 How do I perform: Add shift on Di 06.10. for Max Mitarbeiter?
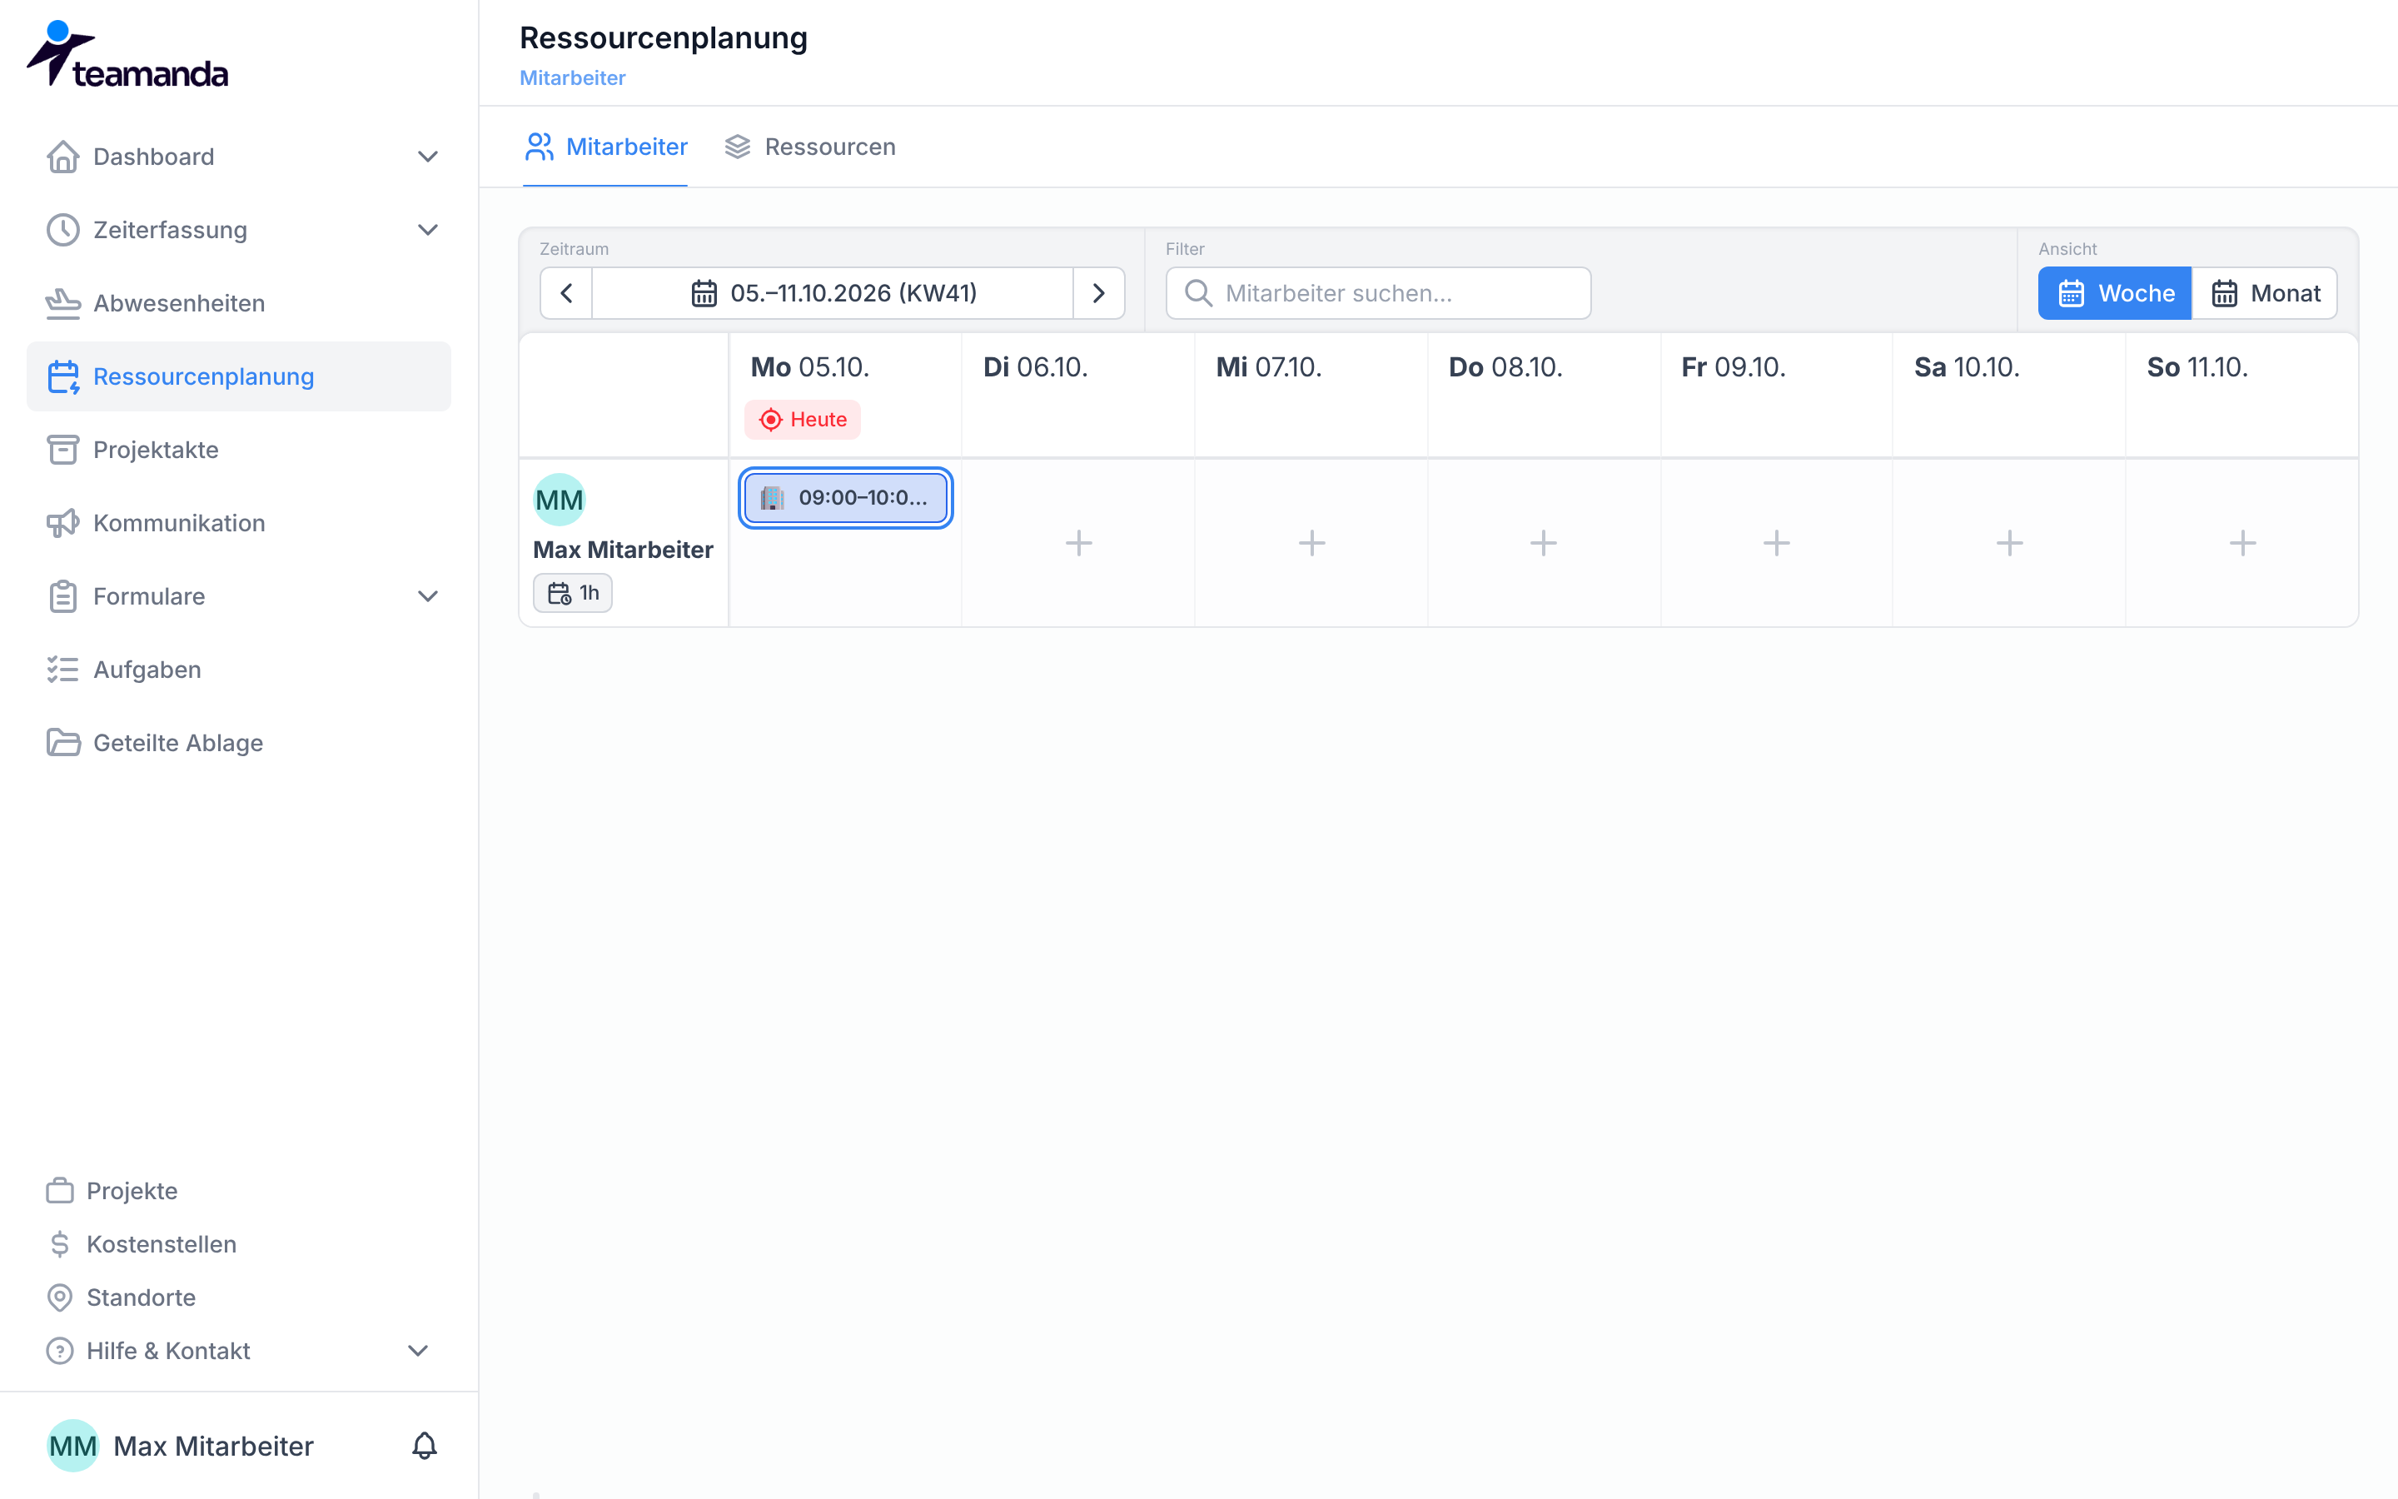tap(1078, 543)
